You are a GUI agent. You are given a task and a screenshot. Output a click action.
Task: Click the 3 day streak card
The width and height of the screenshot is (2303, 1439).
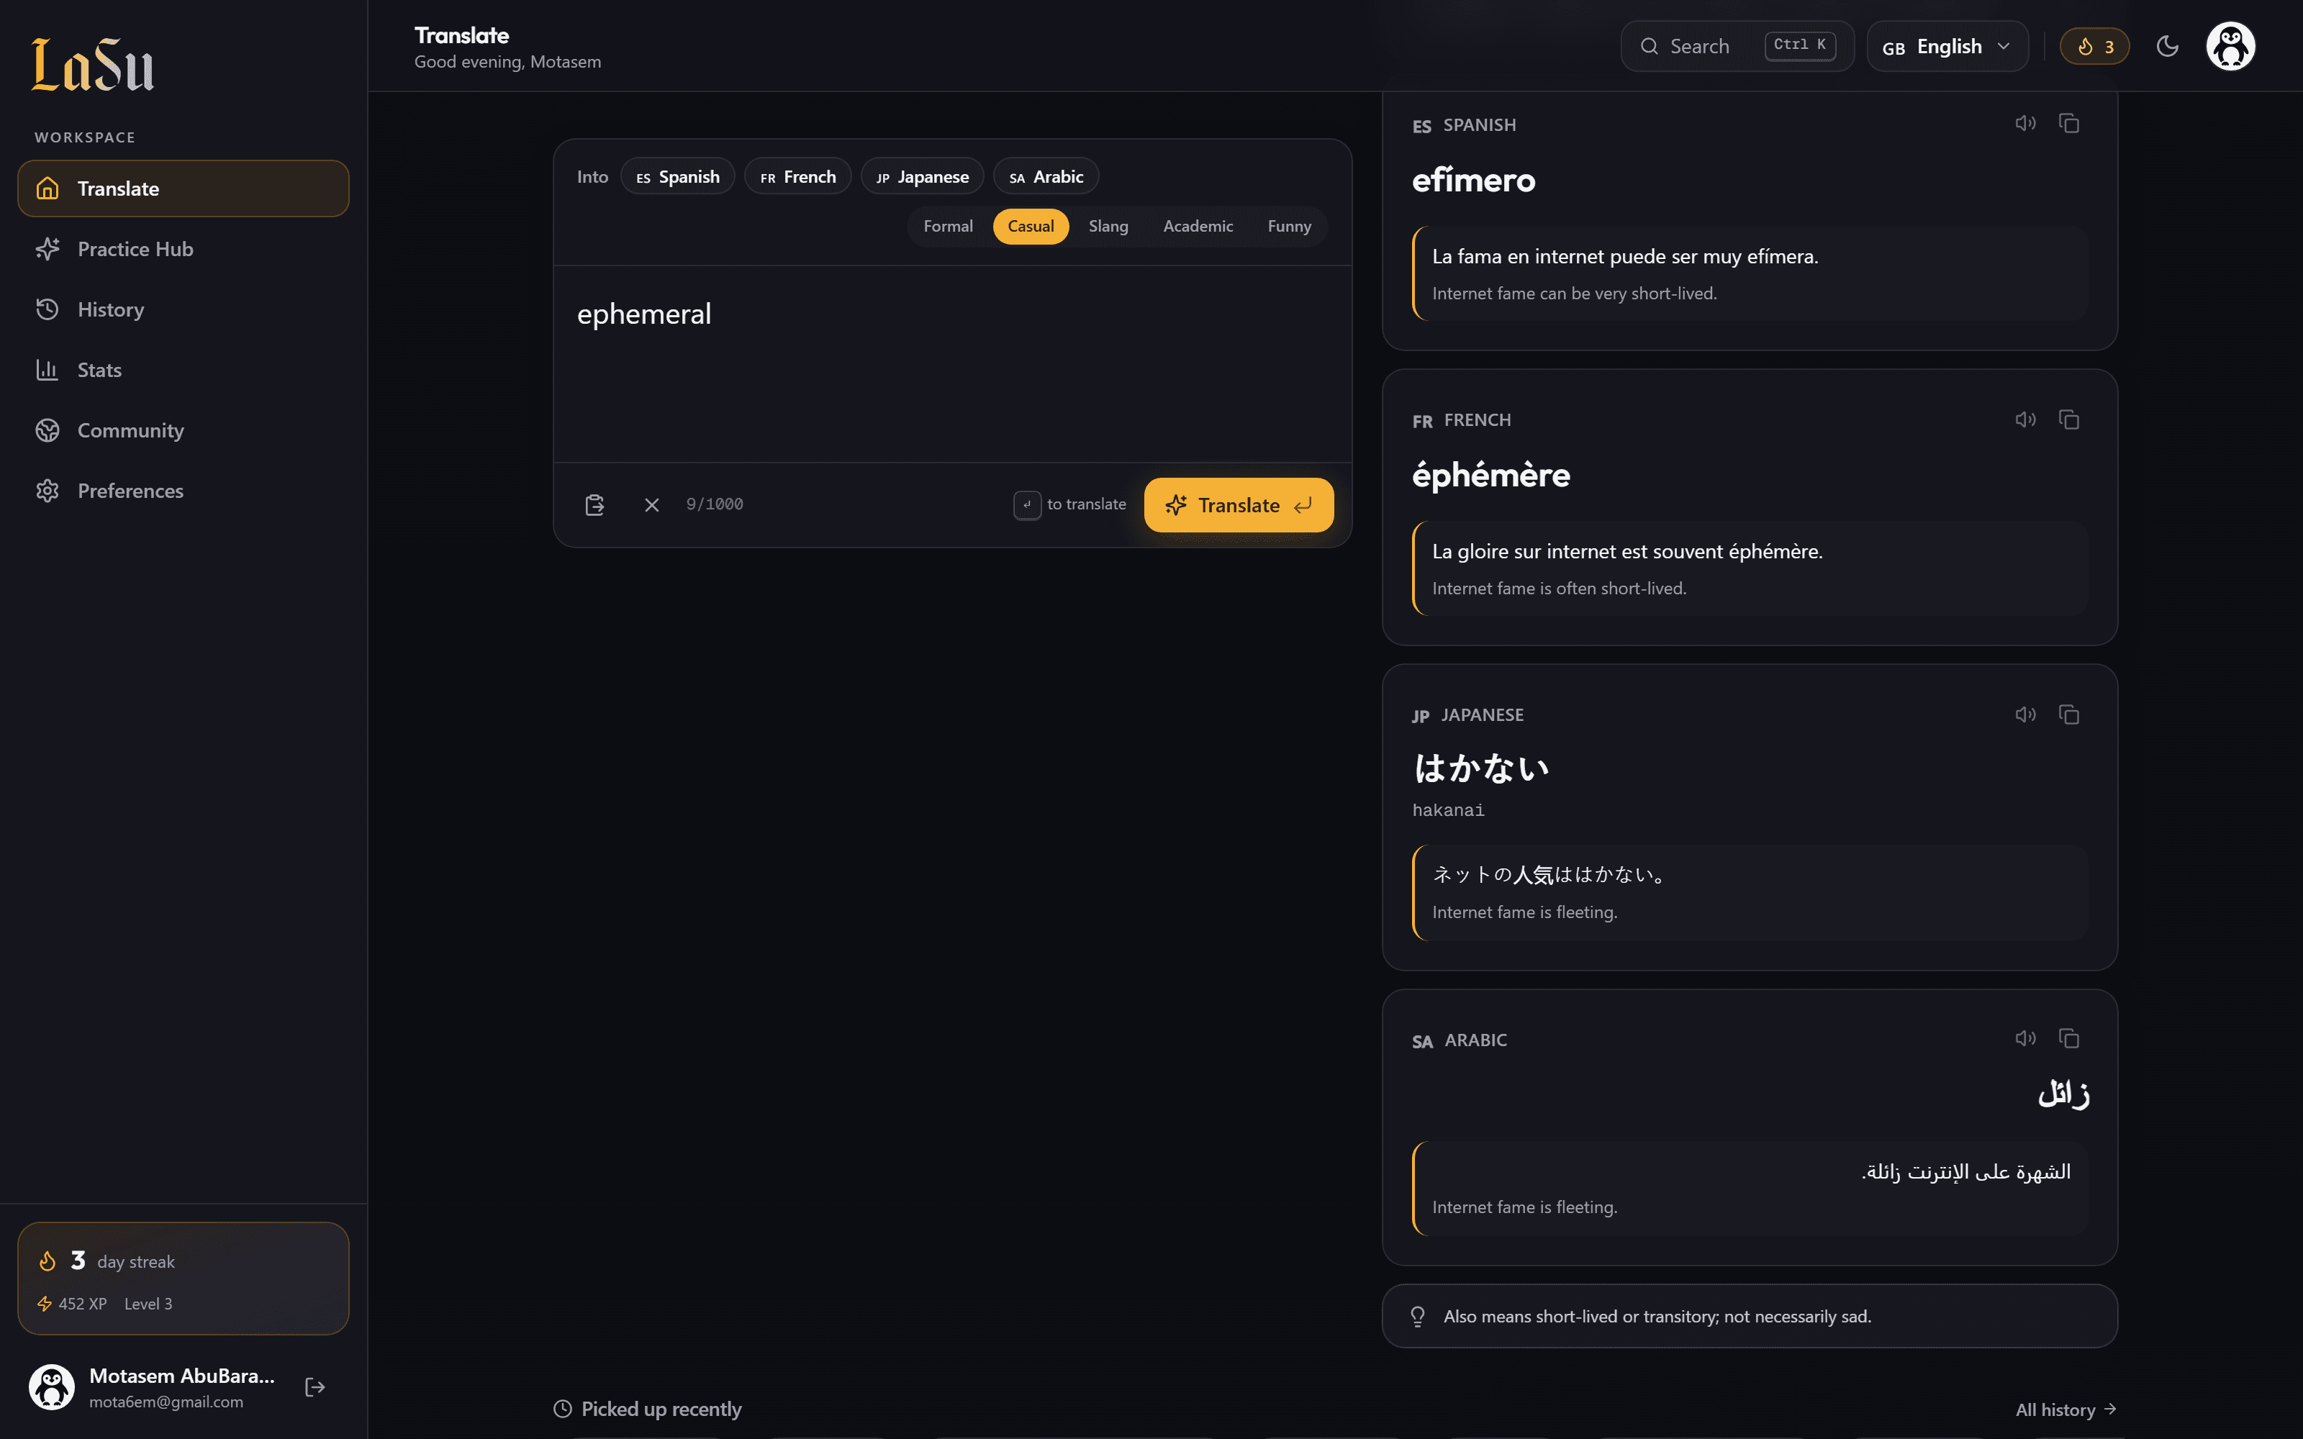click(x=184, y=1278)
